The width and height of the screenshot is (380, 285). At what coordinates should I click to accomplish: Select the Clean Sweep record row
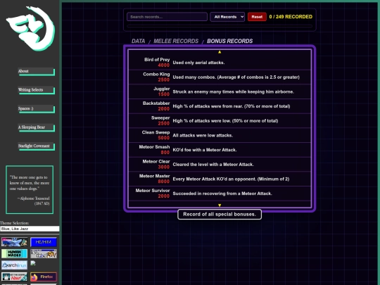(x=220, y=135)
